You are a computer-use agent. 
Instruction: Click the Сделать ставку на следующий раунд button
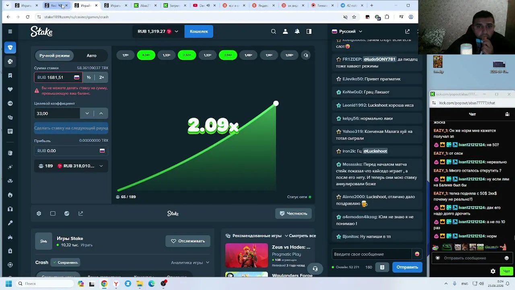(x=71, y=128)
